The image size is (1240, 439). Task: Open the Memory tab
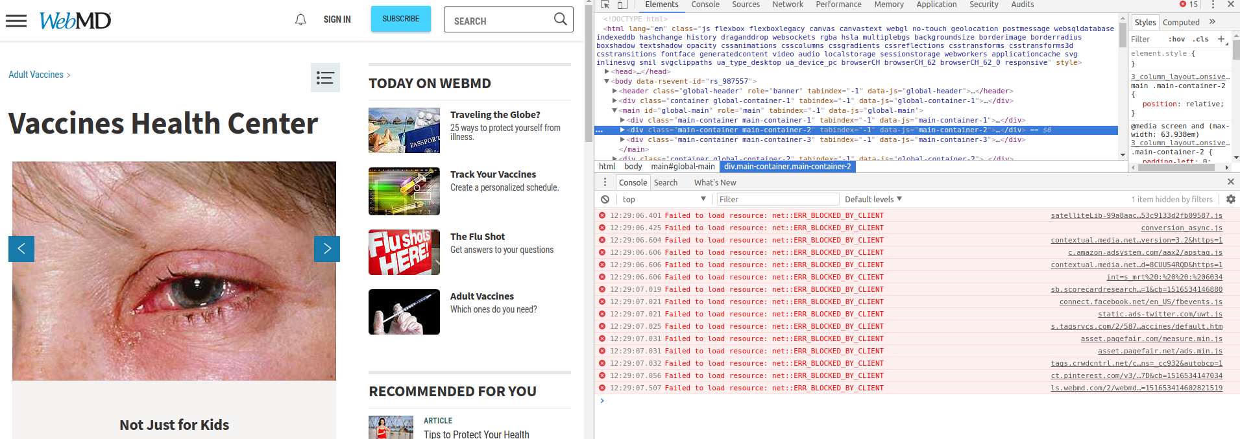coord(889,5)
